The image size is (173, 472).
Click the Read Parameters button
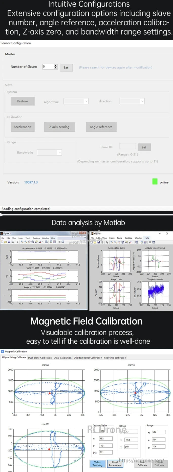115,464
